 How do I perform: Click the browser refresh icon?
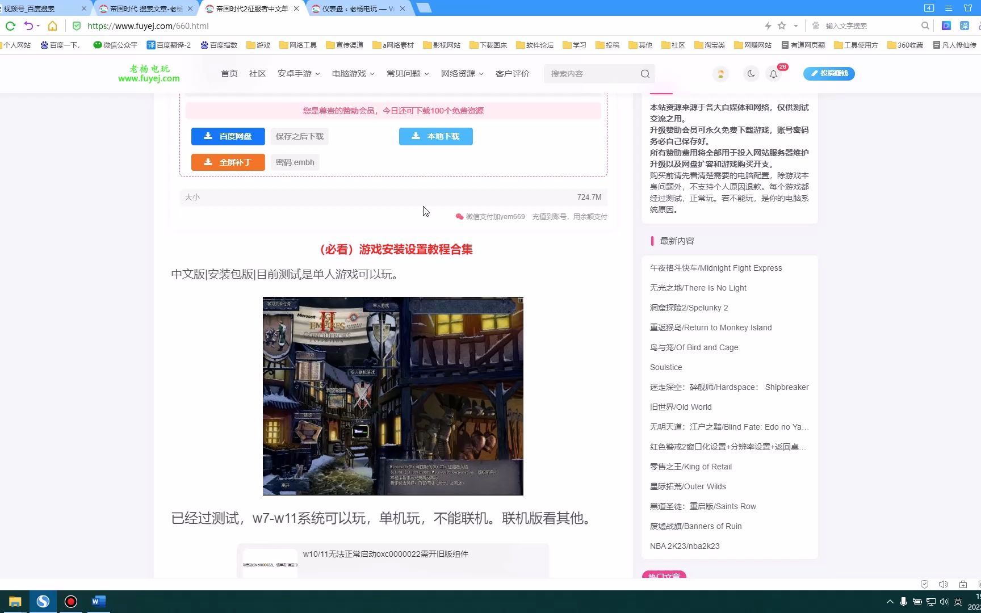click(10, 26)
